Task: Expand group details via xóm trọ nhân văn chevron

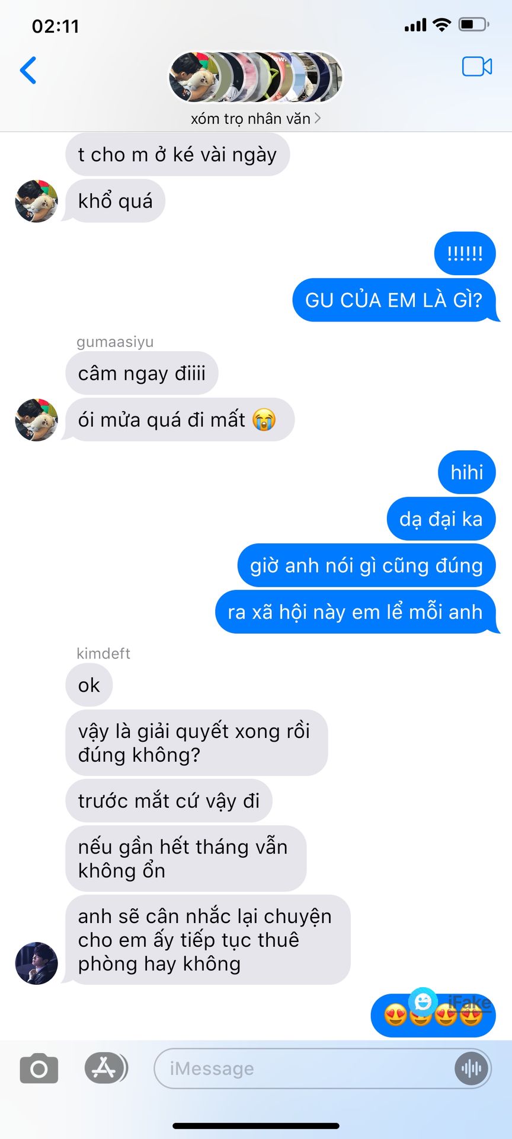Action: (x=318, y=118)
